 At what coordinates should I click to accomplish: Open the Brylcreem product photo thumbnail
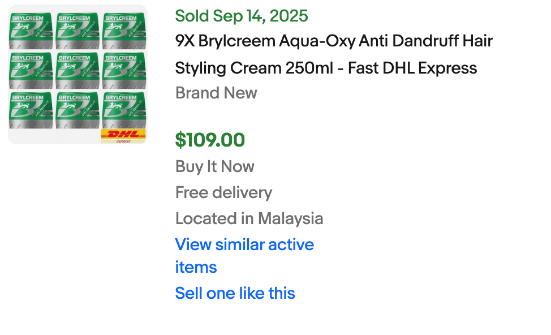pyautogui.click(x=78, y=74)
